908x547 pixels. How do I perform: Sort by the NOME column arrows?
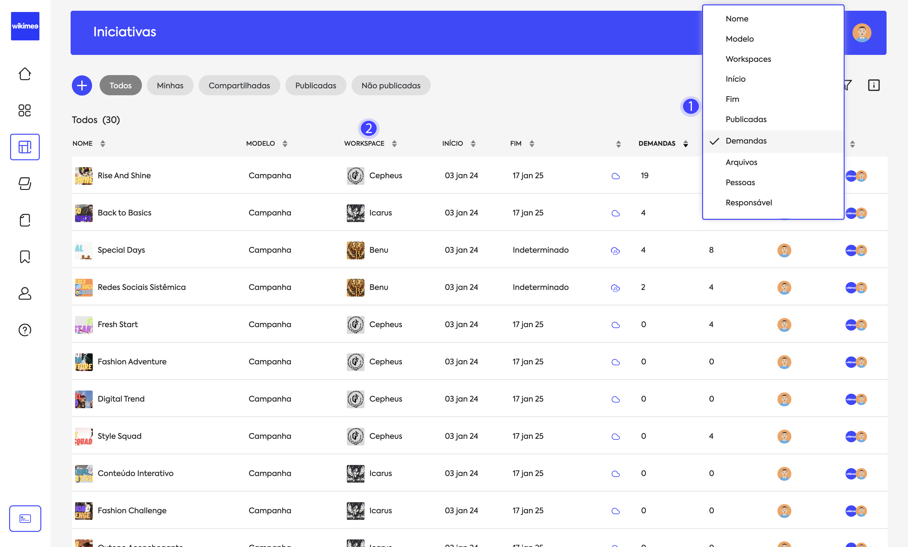click(103, 144)
